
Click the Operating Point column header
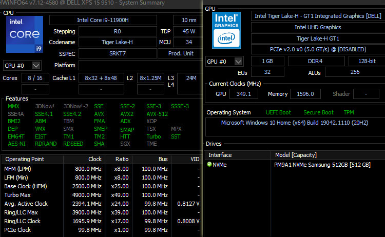click(x=32, y=159)
